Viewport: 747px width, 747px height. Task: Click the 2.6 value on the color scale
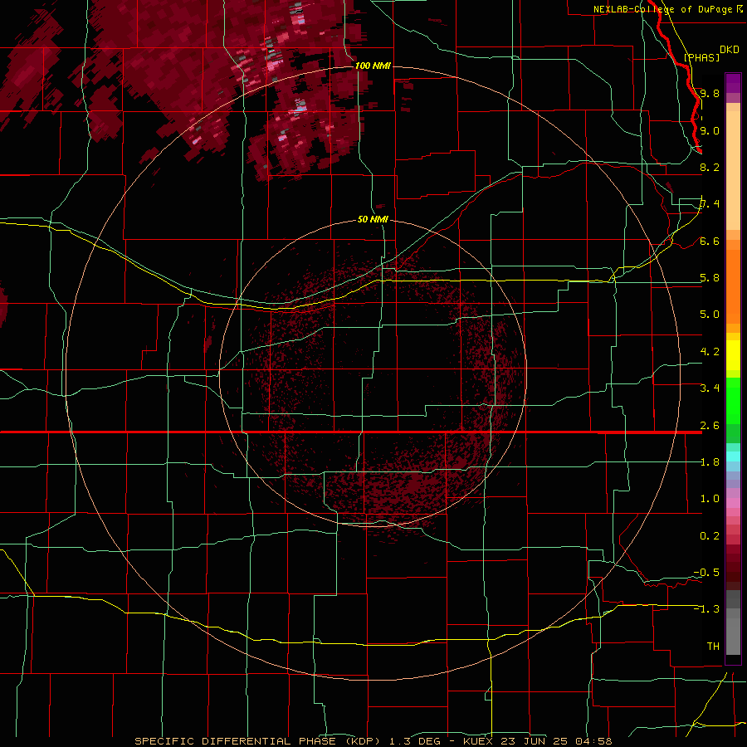710,425
